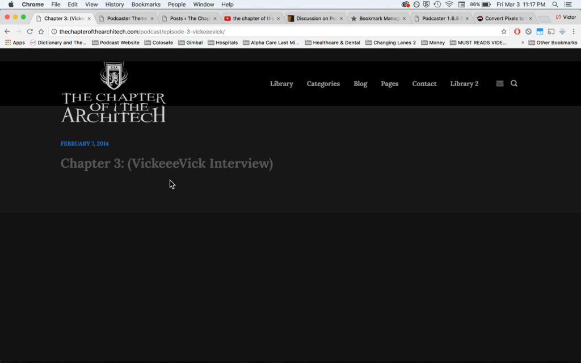Open the site search magnifier icon
This screenshot has height=363, width=581.
[x=514, y=83]
